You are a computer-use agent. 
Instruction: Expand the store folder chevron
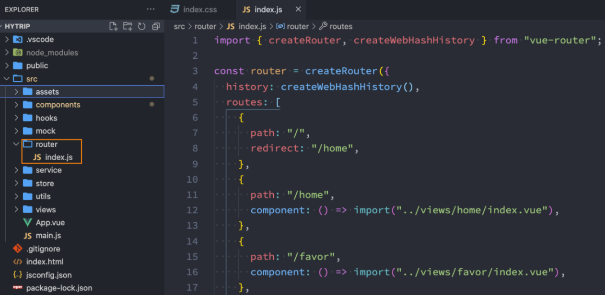coord(16,183)
